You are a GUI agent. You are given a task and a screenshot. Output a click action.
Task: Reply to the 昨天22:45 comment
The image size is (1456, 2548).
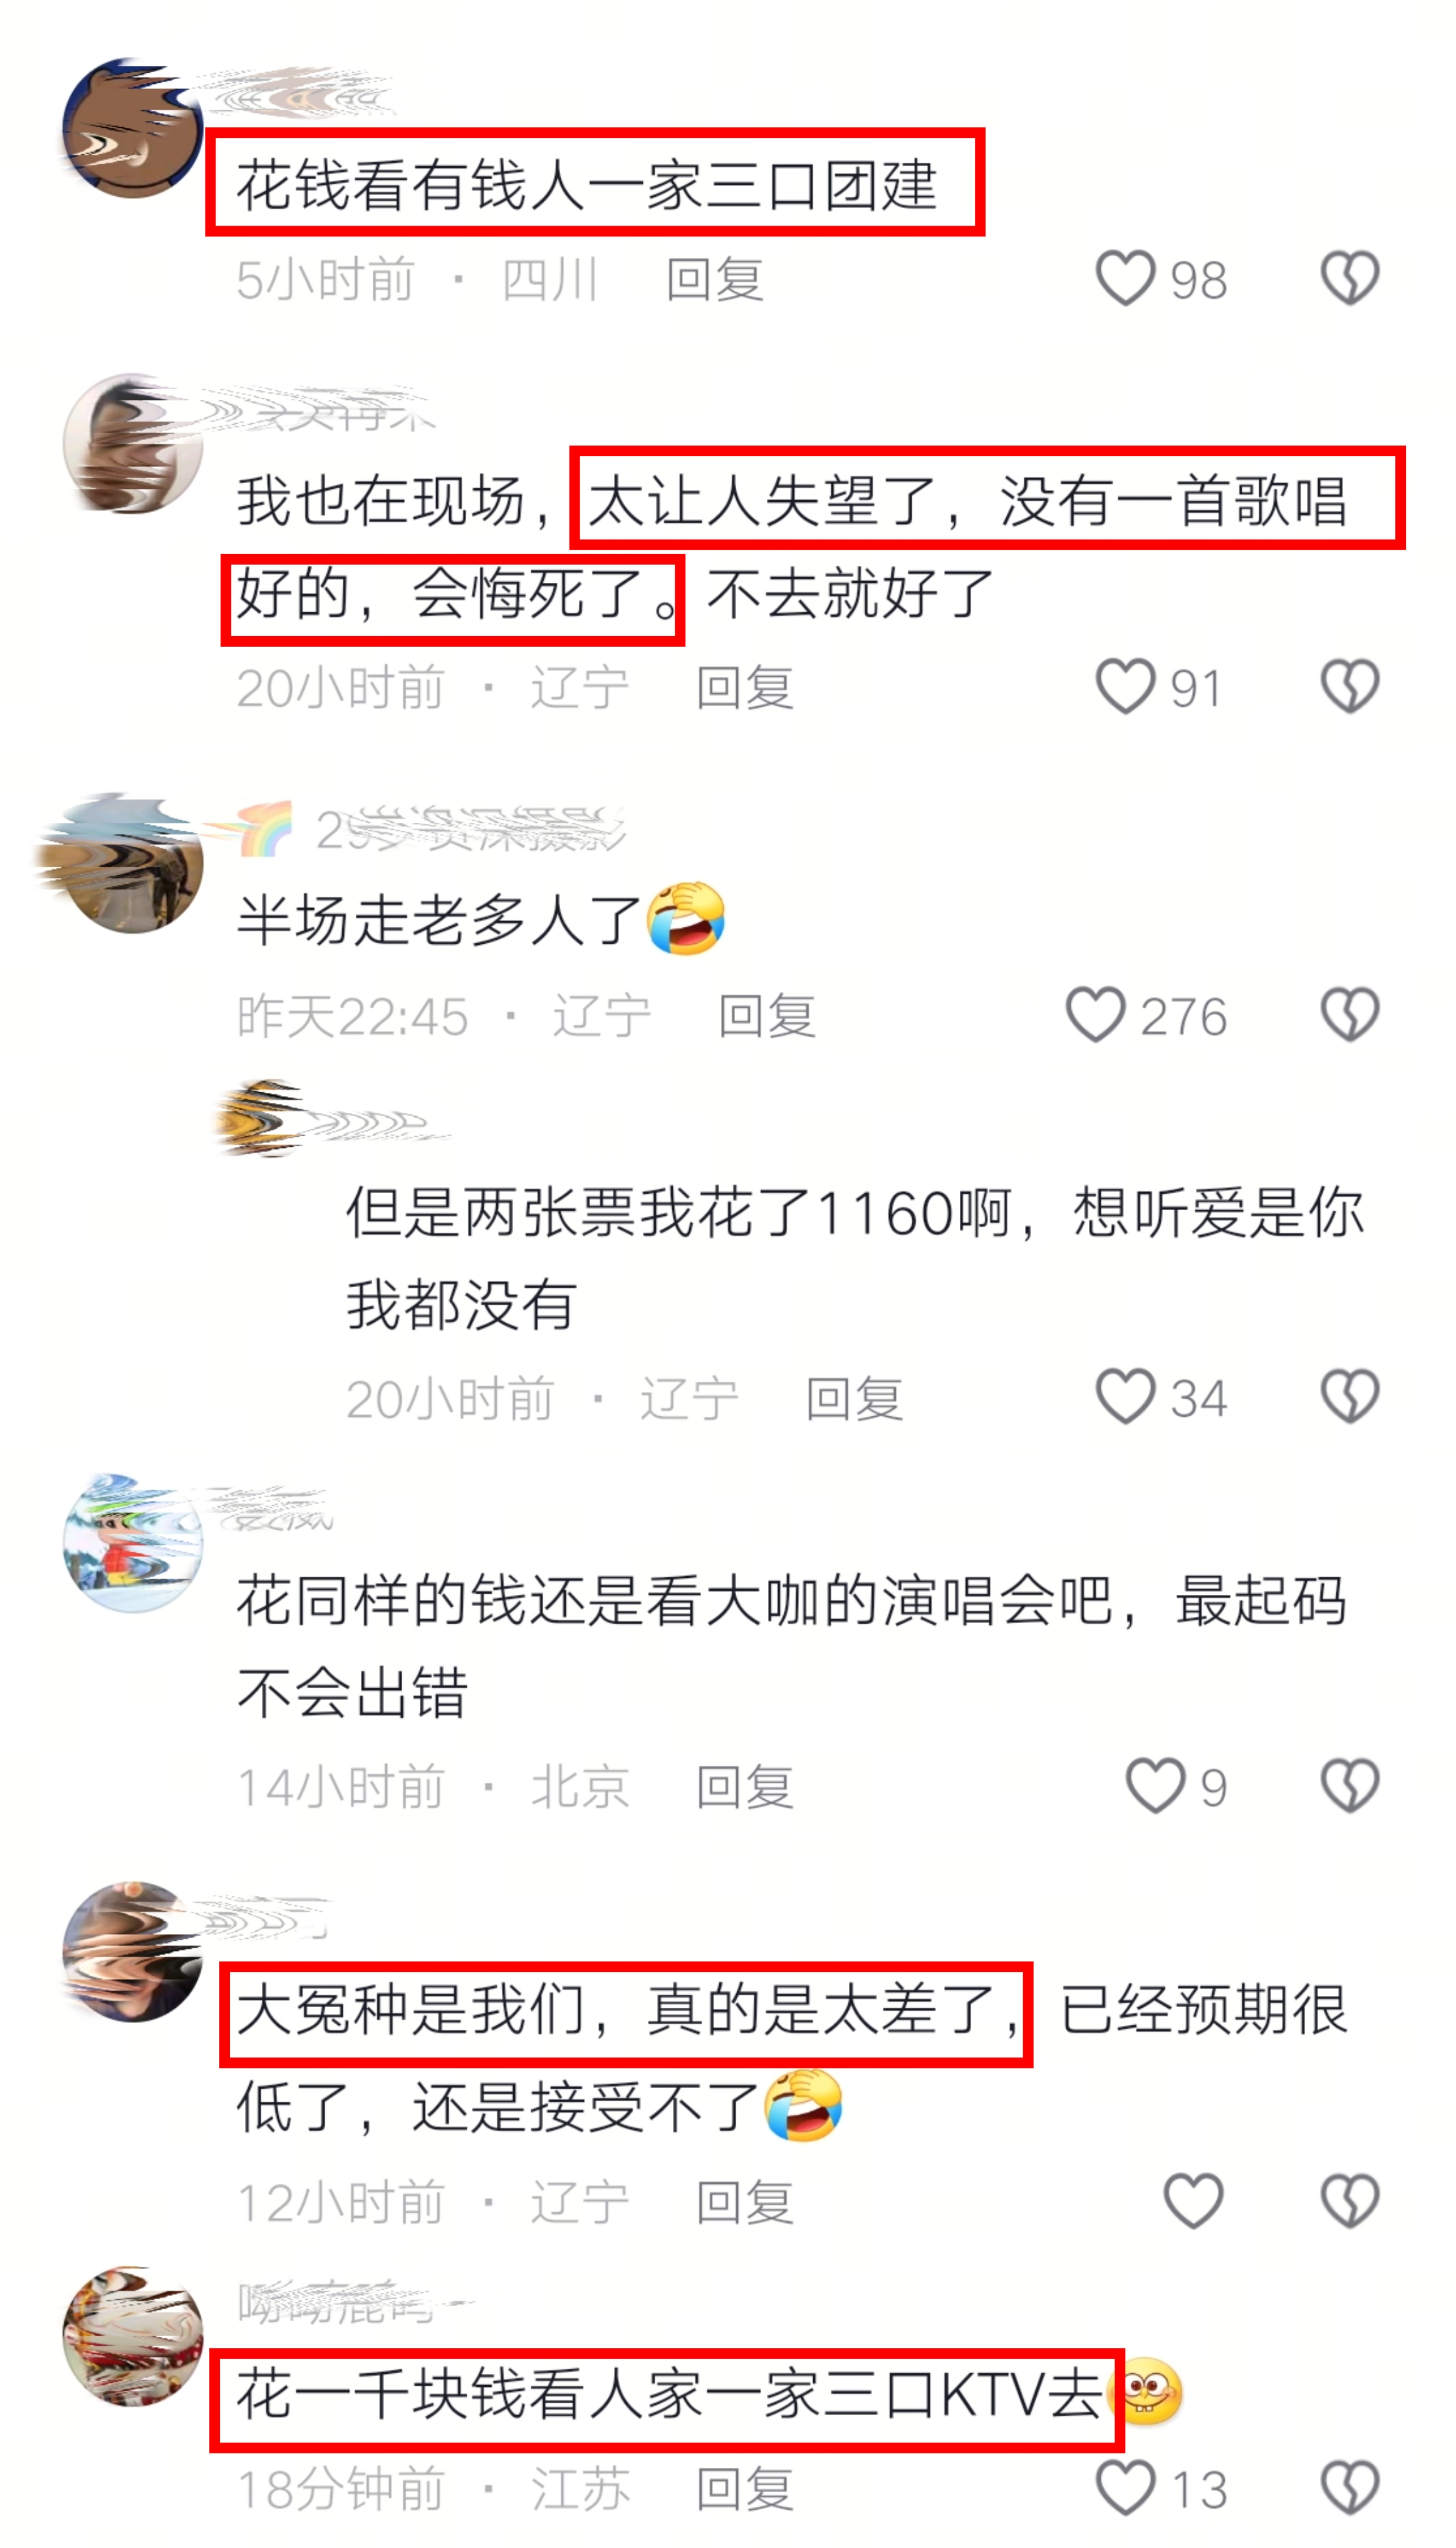[x=767, y=1016]
